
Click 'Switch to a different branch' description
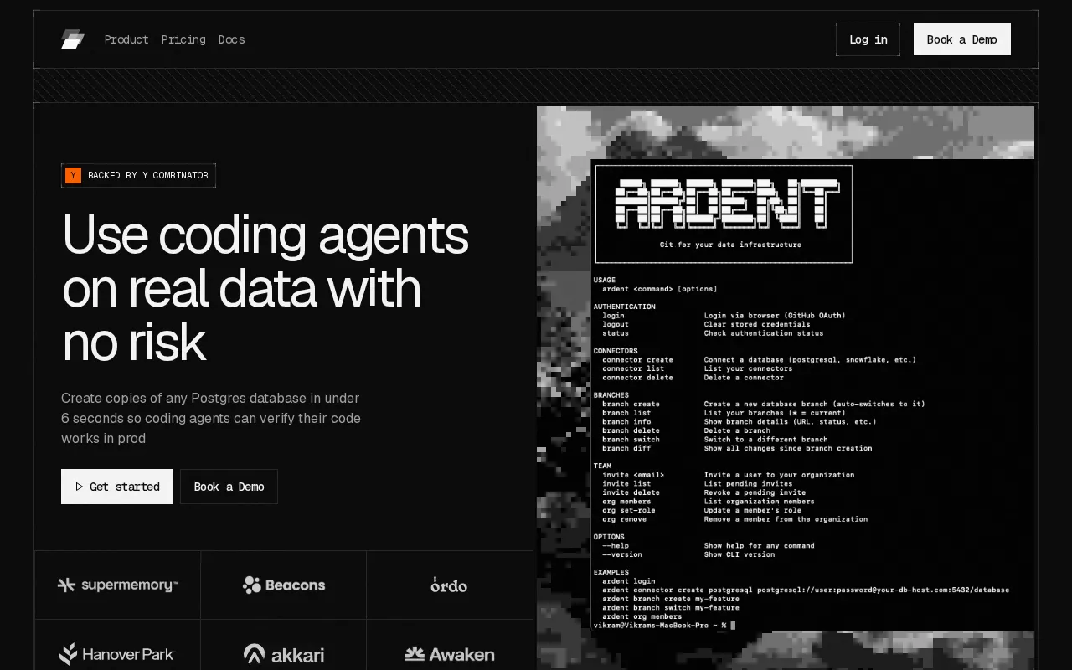[x=765, y=439]
